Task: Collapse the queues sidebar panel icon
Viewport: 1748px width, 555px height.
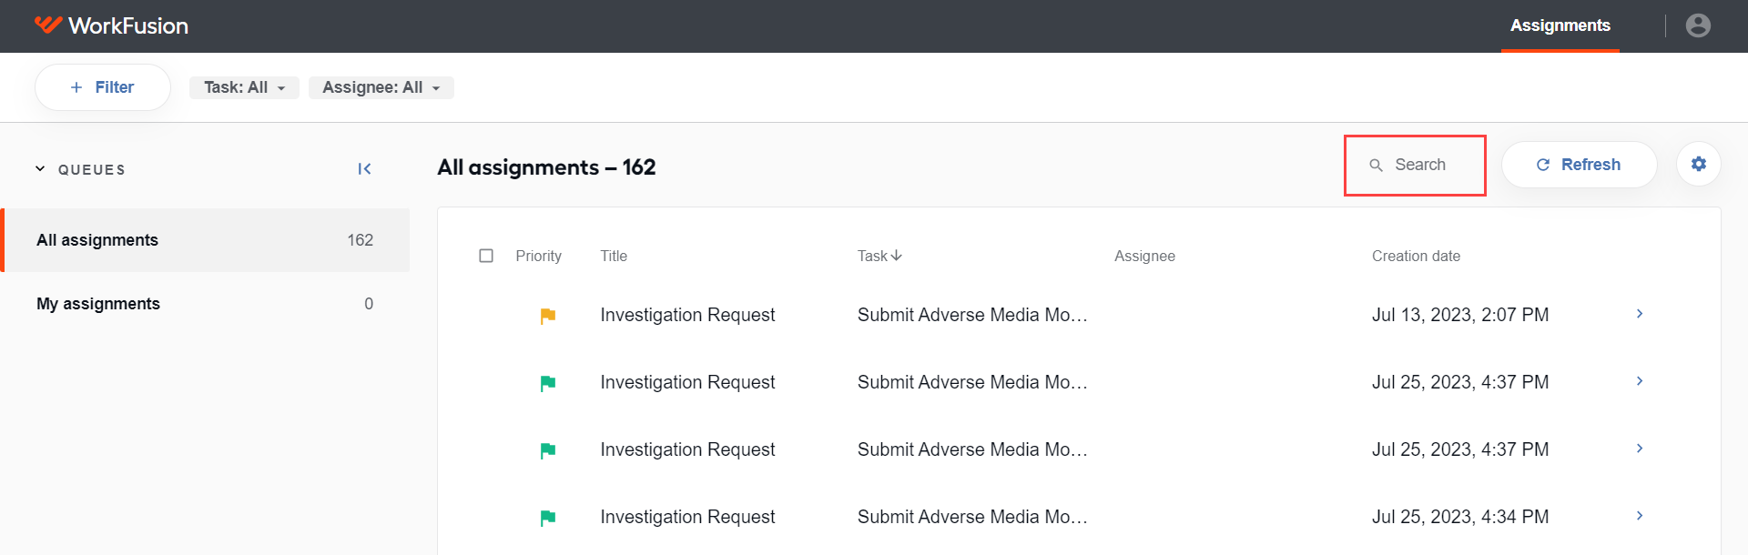Action: click(x=364, y=169)
